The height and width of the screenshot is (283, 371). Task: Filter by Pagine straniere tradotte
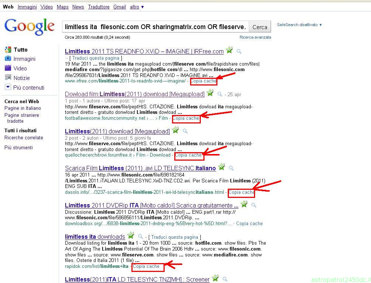click(x=22, y=118)
